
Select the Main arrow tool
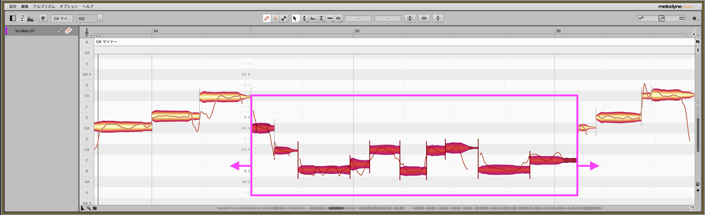[296, 19]
